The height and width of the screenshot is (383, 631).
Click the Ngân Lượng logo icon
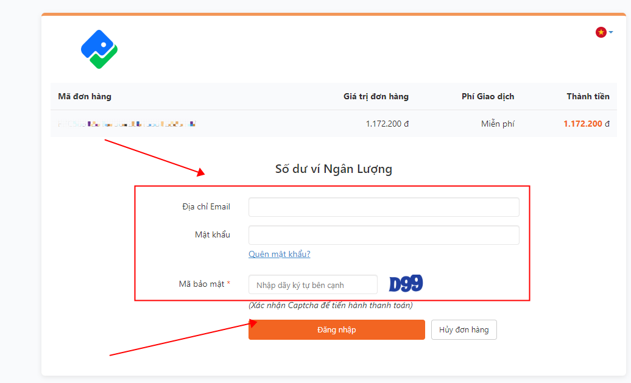[99, 49]
